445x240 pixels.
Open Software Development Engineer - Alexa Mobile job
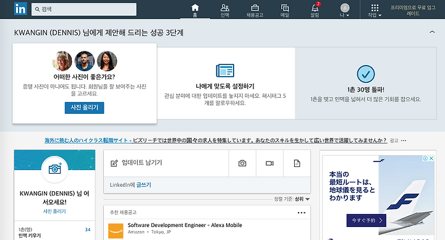[x=185, y=225]
